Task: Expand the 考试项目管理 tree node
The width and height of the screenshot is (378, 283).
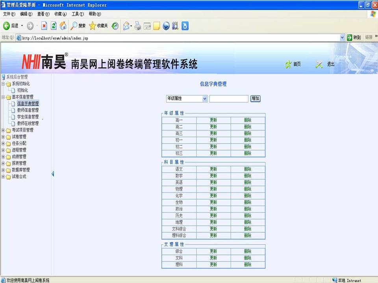Action: click(x=4, y=130)
